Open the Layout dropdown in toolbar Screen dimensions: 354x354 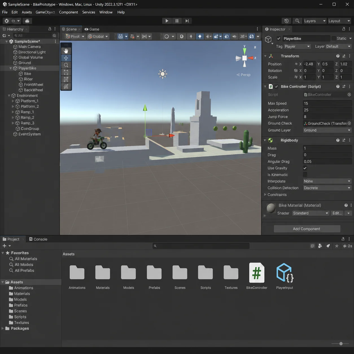click(339, 21)
